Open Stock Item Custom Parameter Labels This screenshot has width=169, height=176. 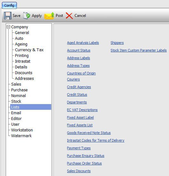point(138,50)
